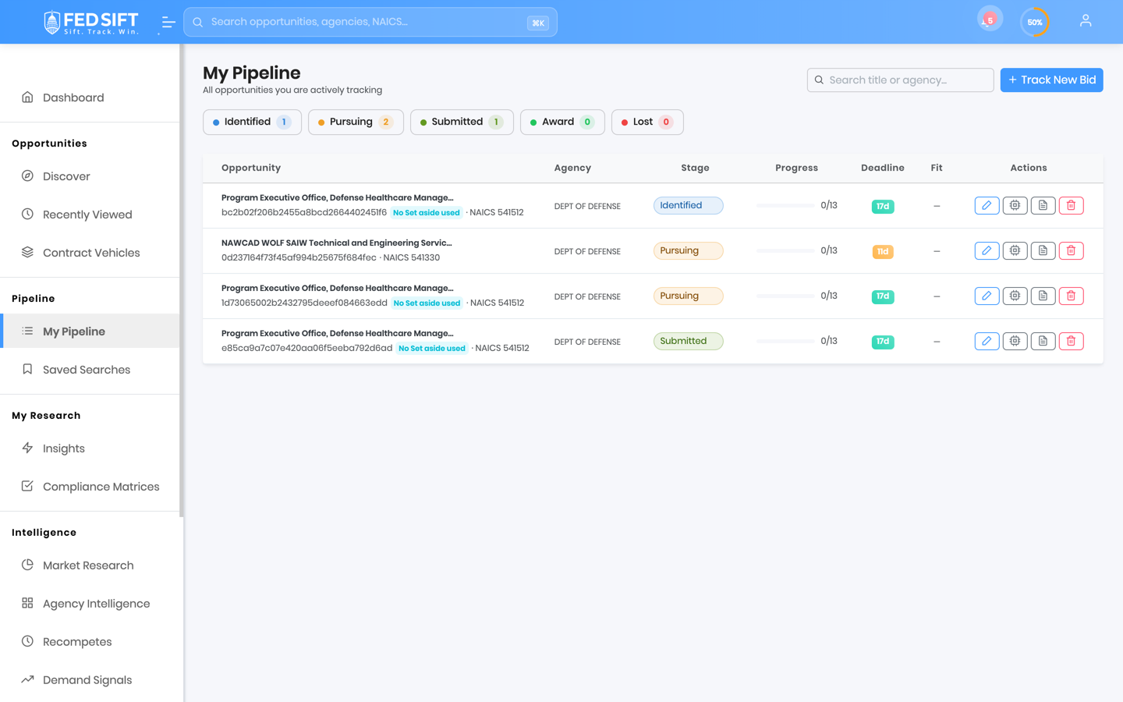The width and height of the screenshot is (1123, 702).
Task: Filter pipeline by Pursuing stage
Action: 356,122
